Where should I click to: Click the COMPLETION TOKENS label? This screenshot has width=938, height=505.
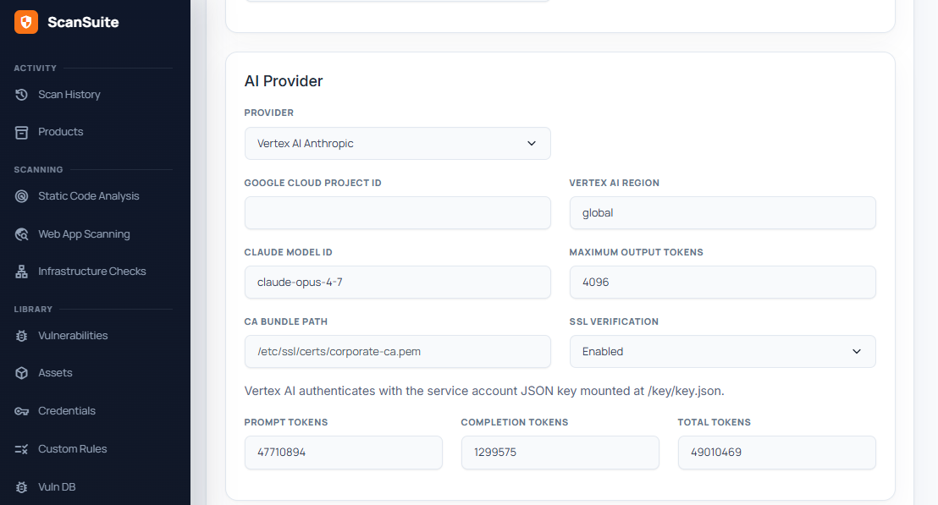tap(515, 422)
